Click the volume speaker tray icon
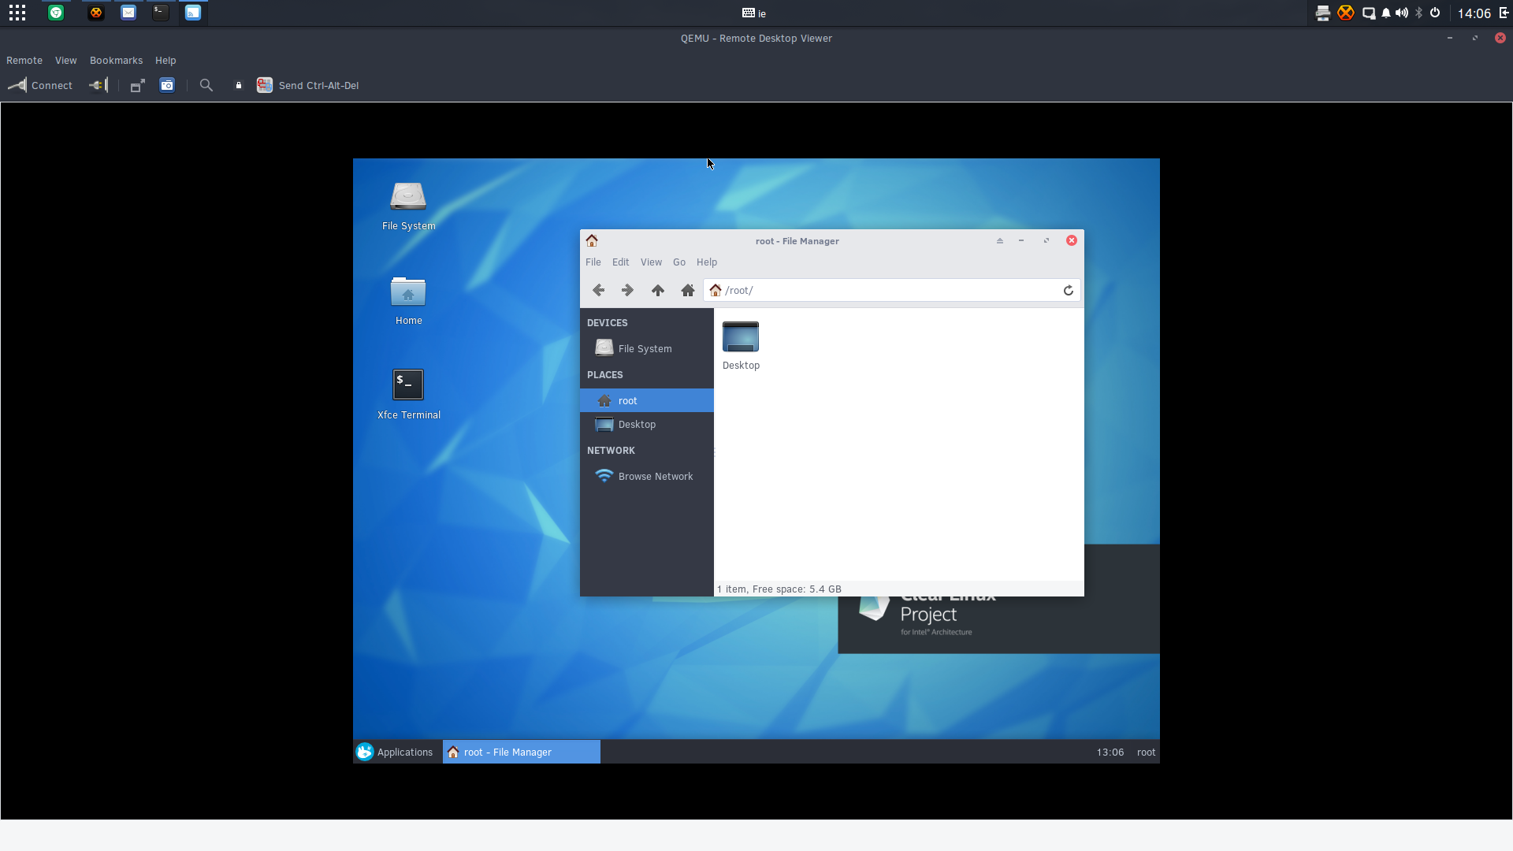This screenshot has width=1513, height=851. click(1402, 13)
